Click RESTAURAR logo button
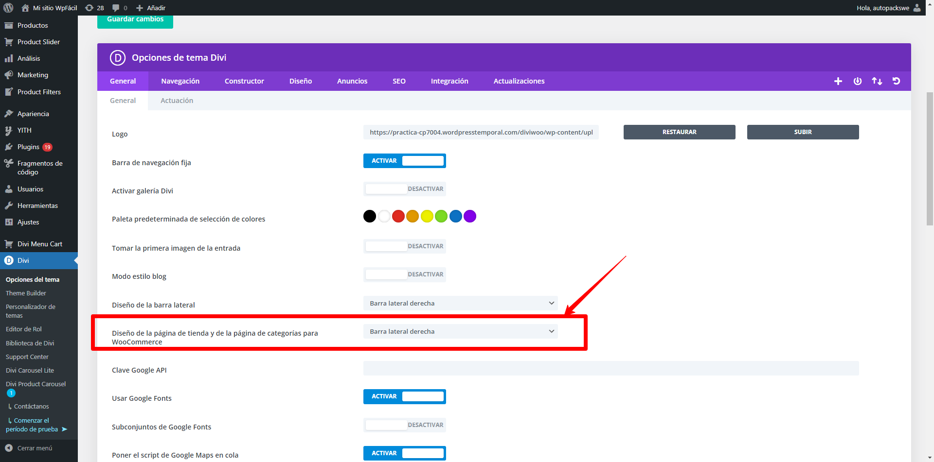This screenshot has width=934, height=462. (x=680, y=132)
